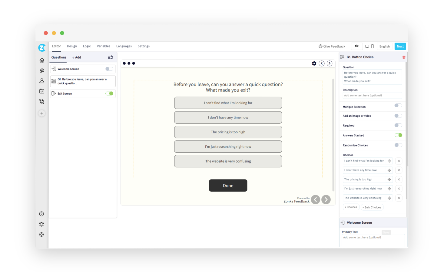Toggle Exit Screen switch off
Viewport: 444px width, 272px height.
pyautogui.click(x=109, y=93)
